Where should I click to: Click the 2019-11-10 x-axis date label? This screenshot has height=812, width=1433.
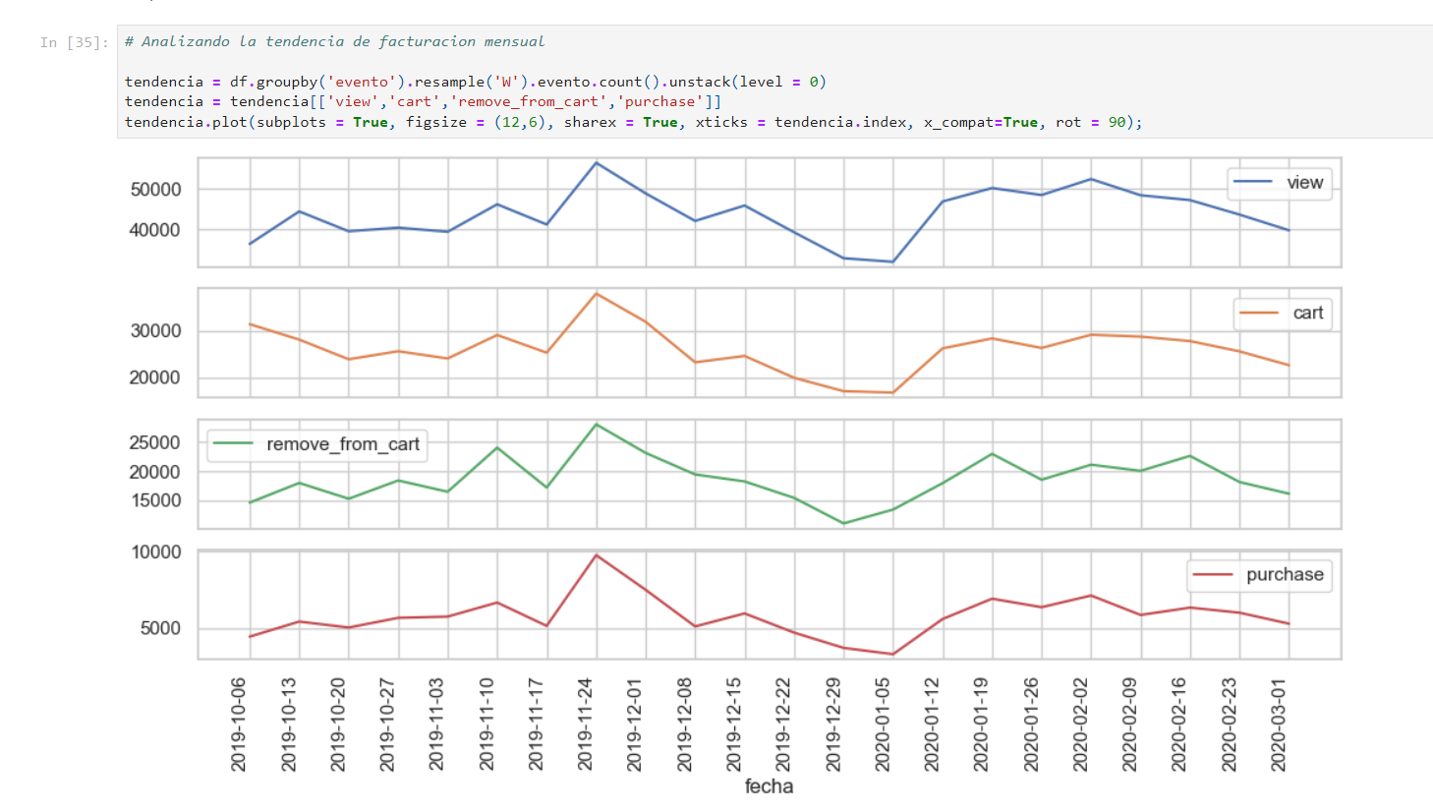(x=487, y=725)
